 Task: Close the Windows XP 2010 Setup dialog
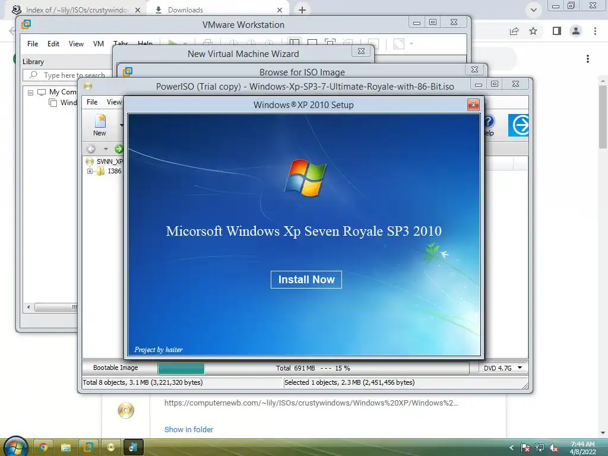473,104
